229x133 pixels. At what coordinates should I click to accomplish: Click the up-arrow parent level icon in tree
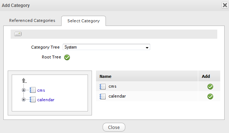coord(24,80)
